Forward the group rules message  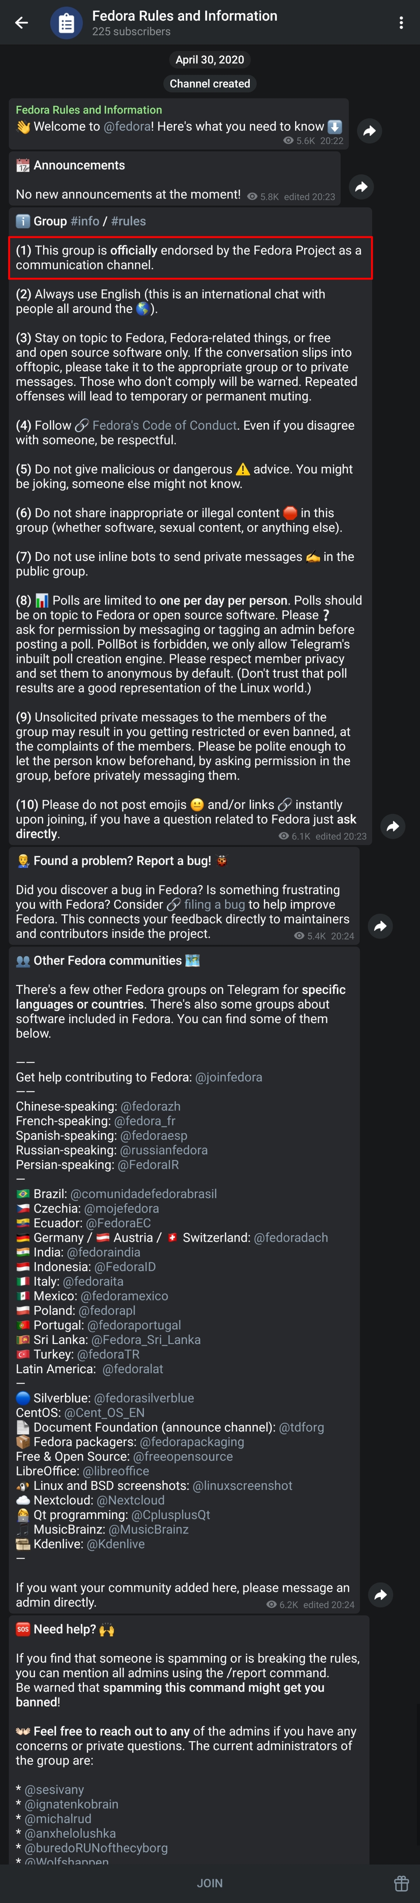pos(393,827)
